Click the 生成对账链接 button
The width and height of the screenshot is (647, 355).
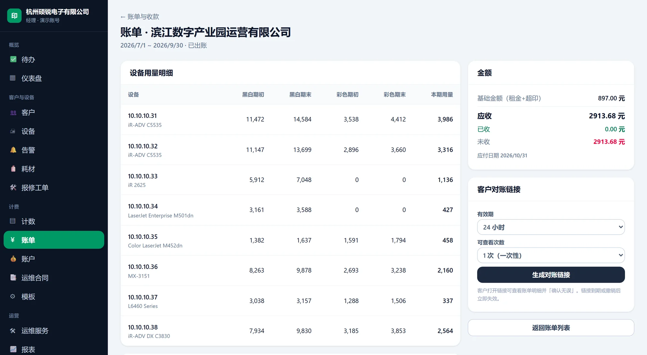pos(551,275)
